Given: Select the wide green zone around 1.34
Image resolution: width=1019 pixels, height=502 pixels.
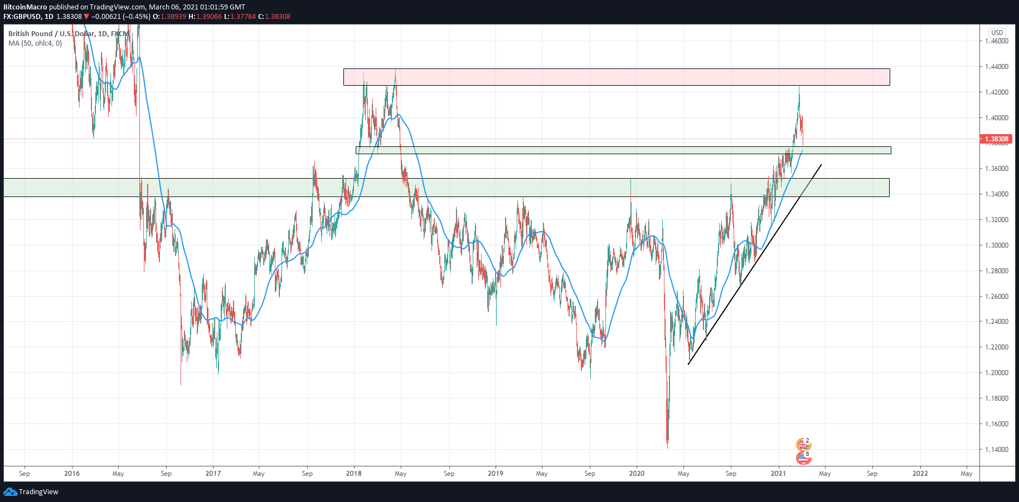Looking at the screenshot, I should pos(446,188).
